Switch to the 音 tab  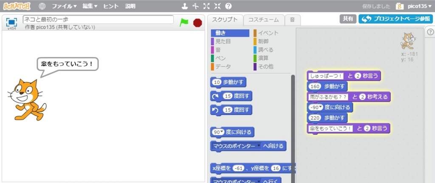tap(292, 20)
